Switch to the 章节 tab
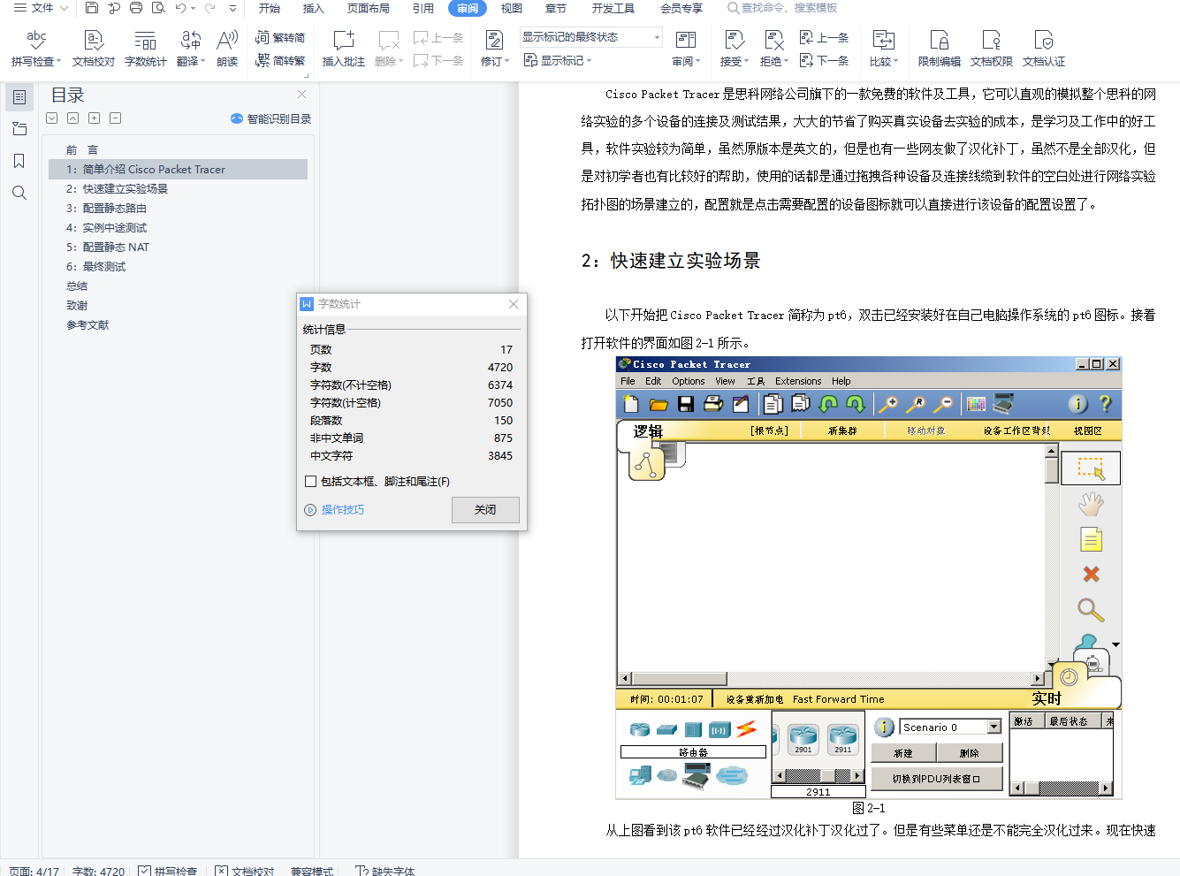This screenshot has width=1180, height=876. pos(556,8)
